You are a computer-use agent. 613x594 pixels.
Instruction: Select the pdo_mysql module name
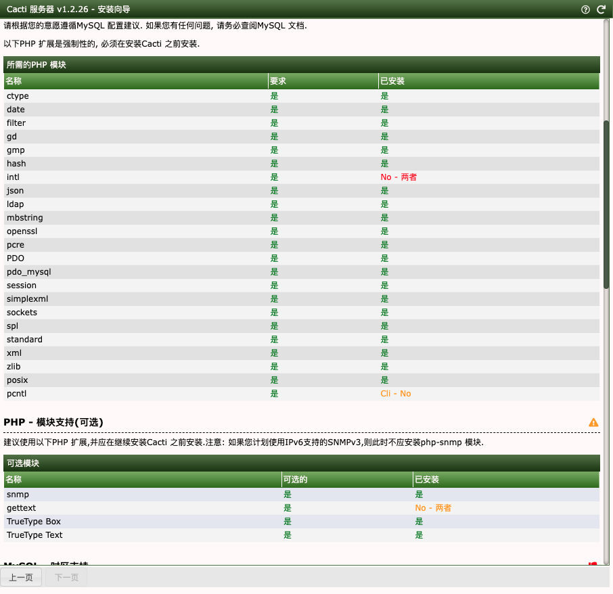coord(29,272)
